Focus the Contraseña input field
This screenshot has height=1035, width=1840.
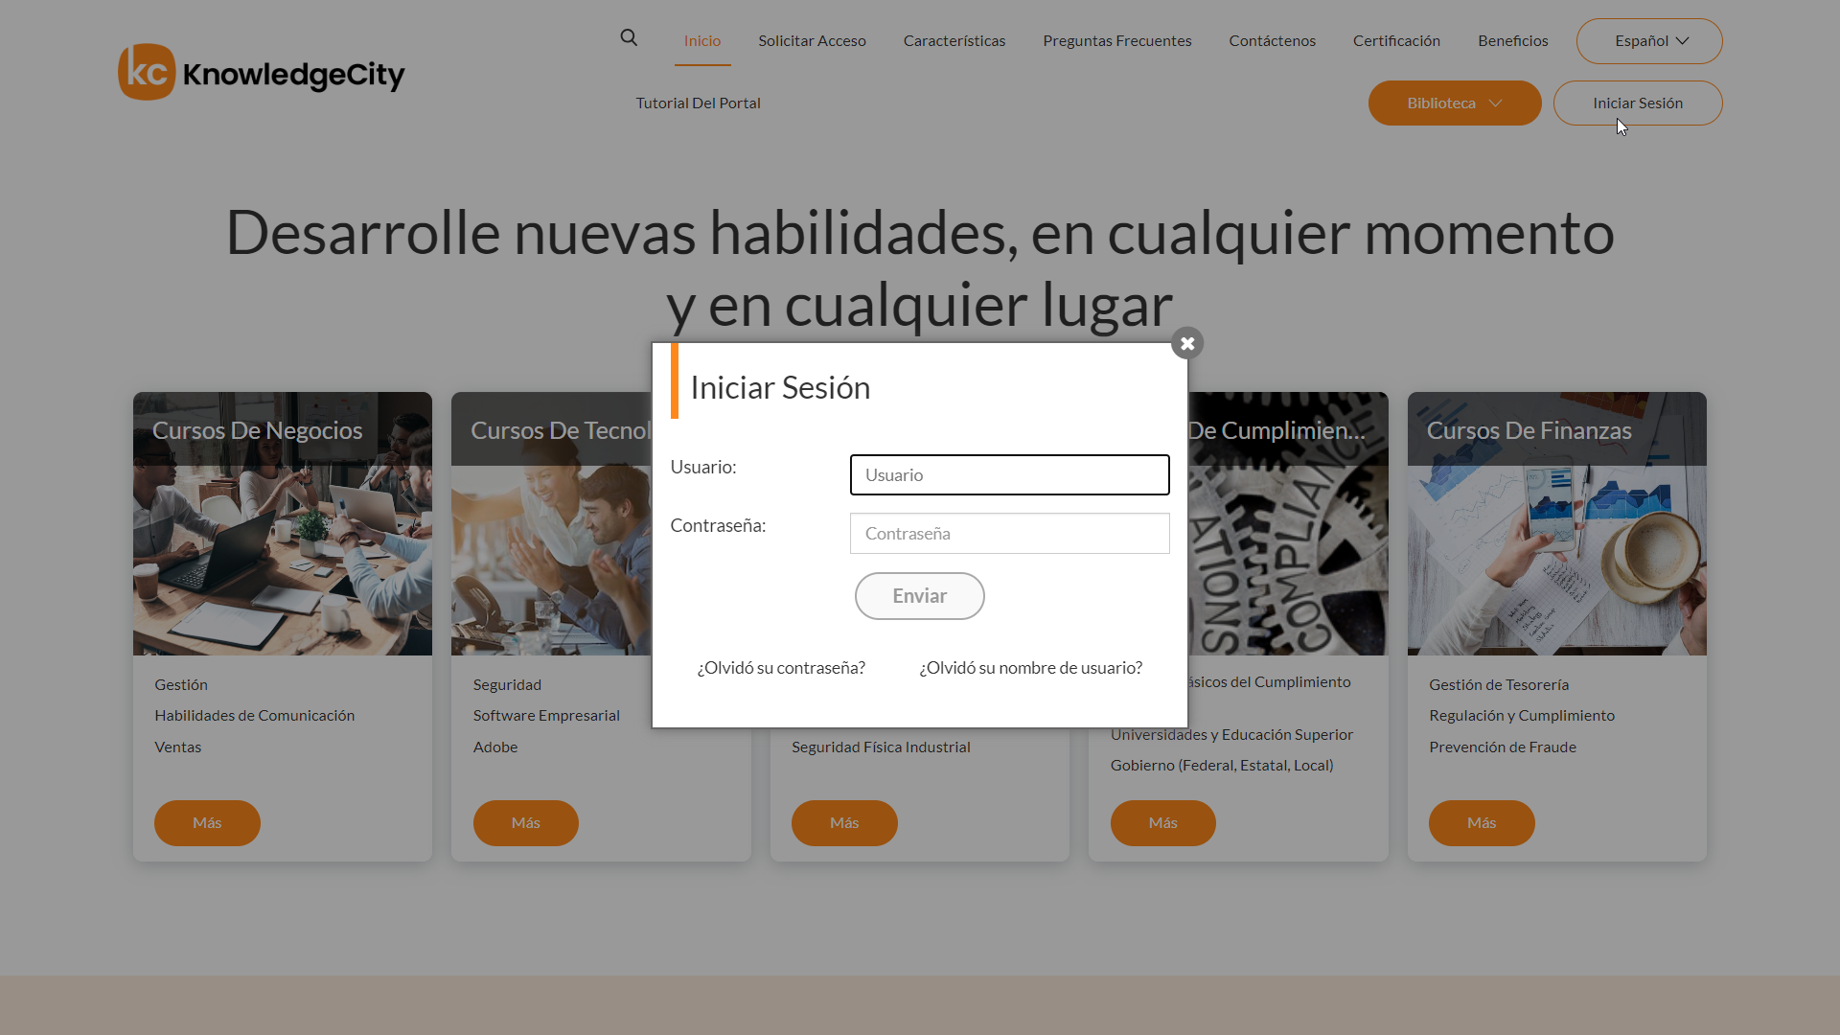pos(1010,534)
